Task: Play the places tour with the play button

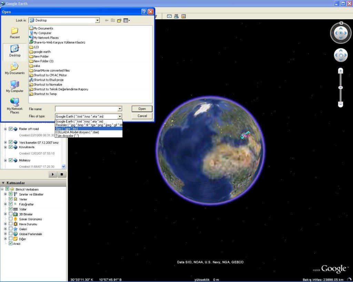Action: coord(53,174)
